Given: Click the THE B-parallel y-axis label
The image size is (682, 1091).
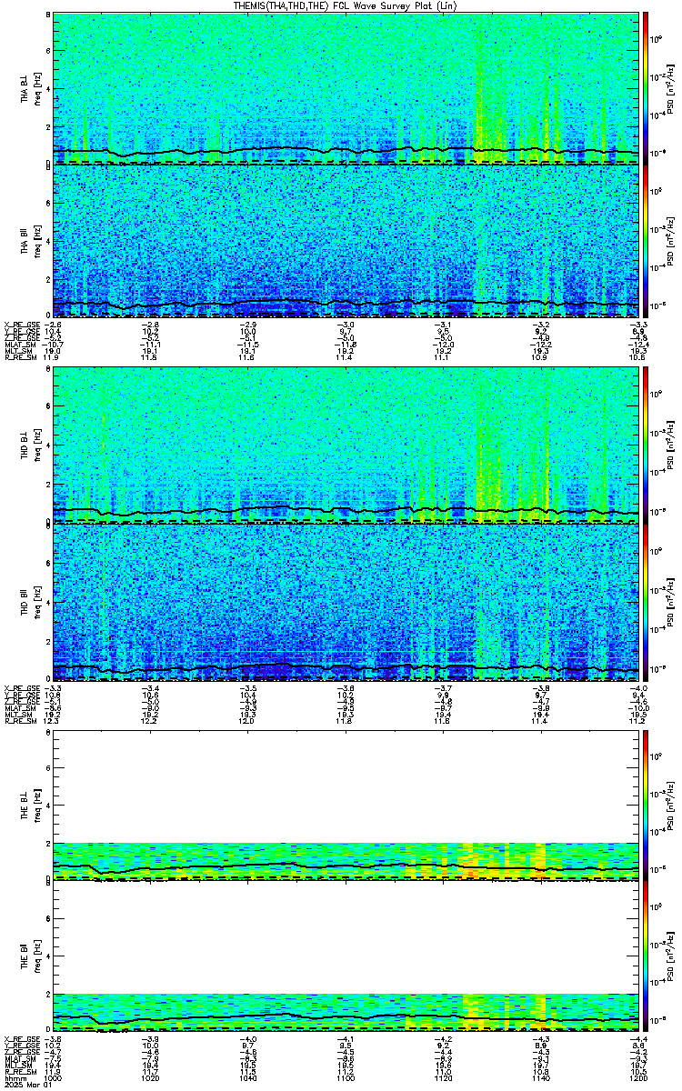Looking at the screenshot, I should [31, 956].
